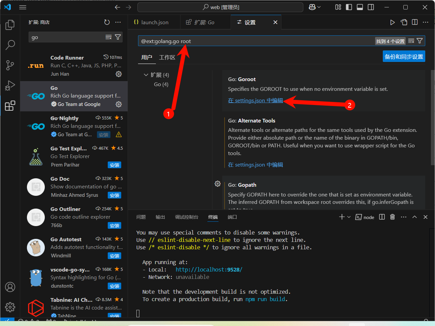Viewport: 435px width, 326px height.
Task: Run the editor play button
Action: pyautogui.click(x=392, y=22)
